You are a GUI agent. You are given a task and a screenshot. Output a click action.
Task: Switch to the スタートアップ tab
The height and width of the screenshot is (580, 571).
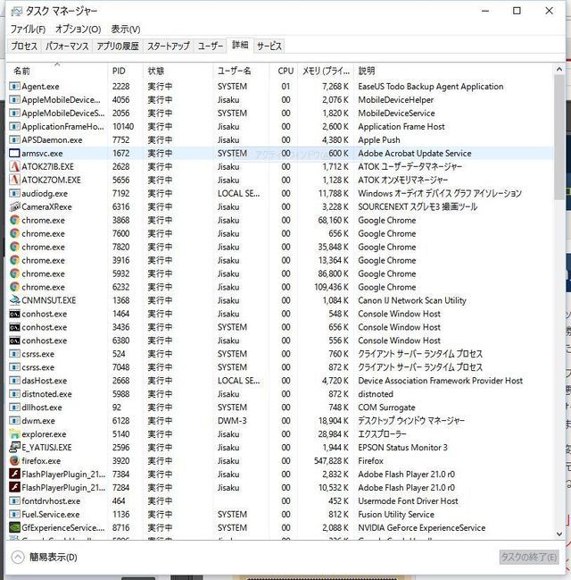[x=169, y=46]
